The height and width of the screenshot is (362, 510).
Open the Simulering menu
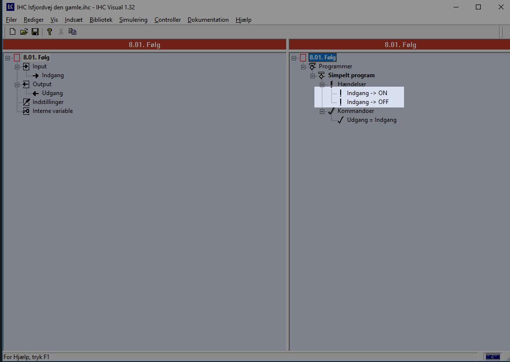coord(133,20)
